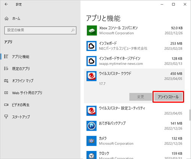Click the 141 MB size value

[176, 123]
